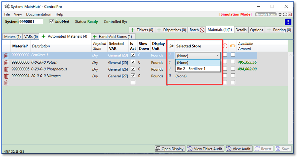The width and height of the screenshot is (298, 158).
Task: Expand the Selected Store dropdown arrow
Action: (218, 56)
